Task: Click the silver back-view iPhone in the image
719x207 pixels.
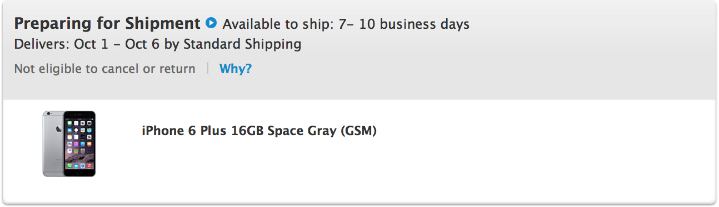Action: click(53, 143)
